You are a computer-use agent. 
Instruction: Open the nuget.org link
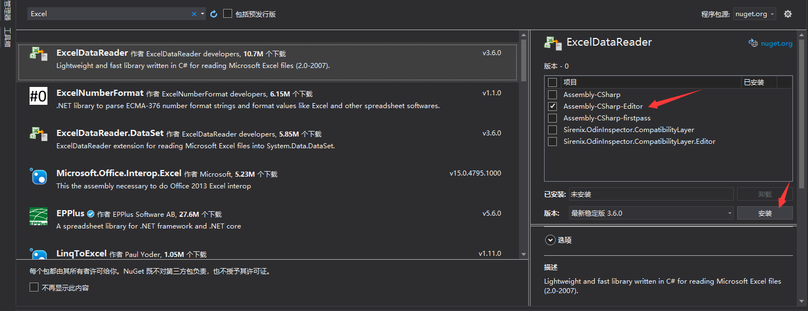(x=776, y=43)
